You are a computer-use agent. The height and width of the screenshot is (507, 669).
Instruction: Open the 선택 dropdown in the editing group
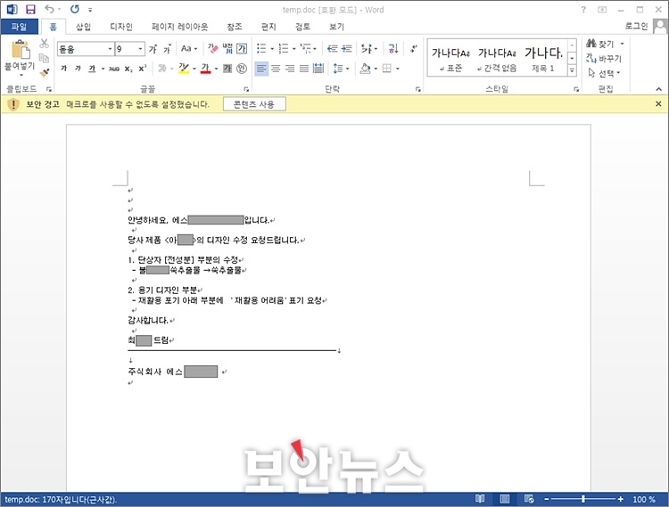pos(604,73)
